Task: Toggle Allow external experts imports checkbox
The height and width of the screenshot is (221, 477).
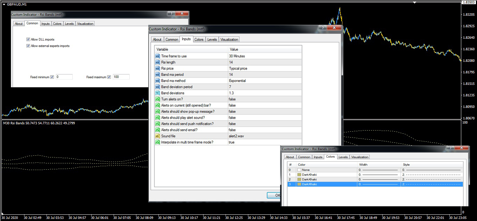Action: coord(28,46)
